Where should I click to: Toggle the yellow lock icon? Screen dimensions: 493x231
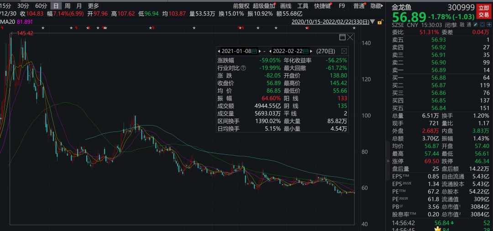[x=380, y=22]
